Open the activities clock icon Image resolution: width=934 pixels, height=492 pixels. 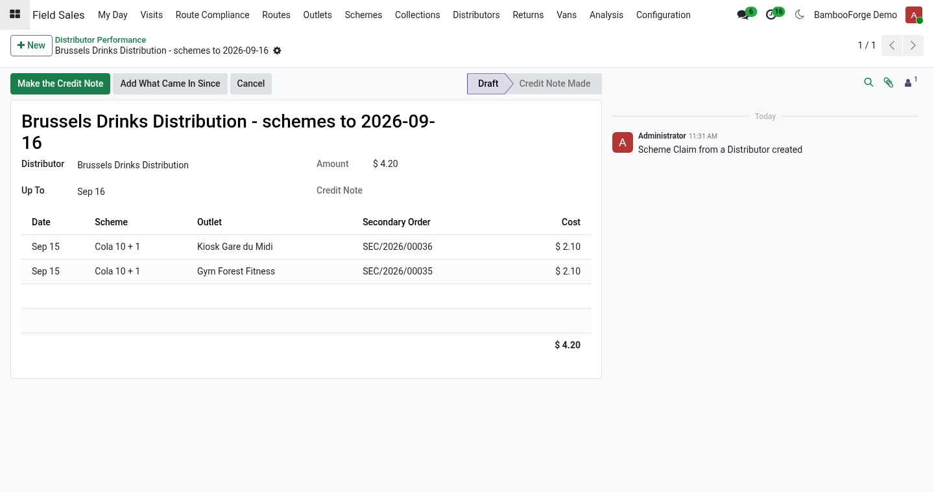771,15
